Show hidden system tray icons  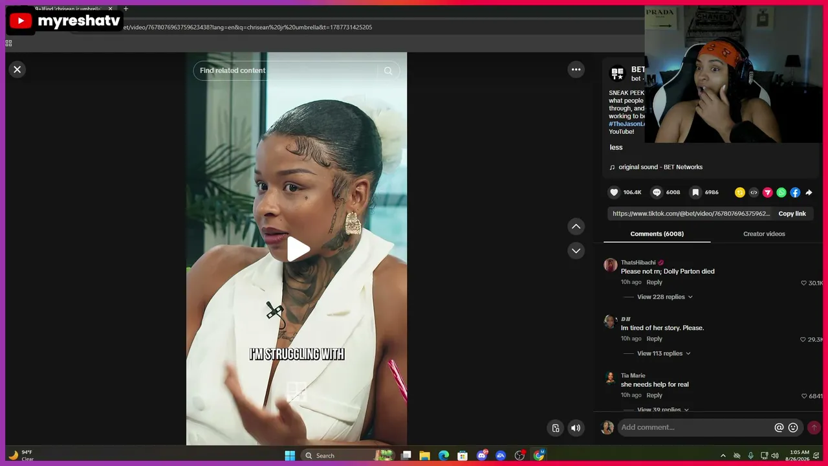[723, 456]
